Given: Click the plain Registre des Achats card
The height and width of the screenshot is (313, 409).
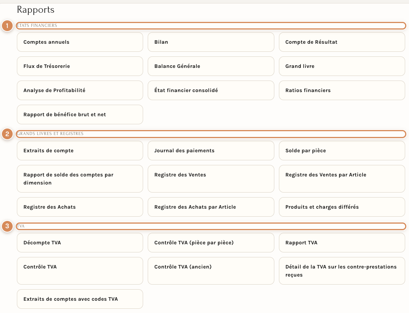Looking at the screenshot, I should tap(80, 207).
